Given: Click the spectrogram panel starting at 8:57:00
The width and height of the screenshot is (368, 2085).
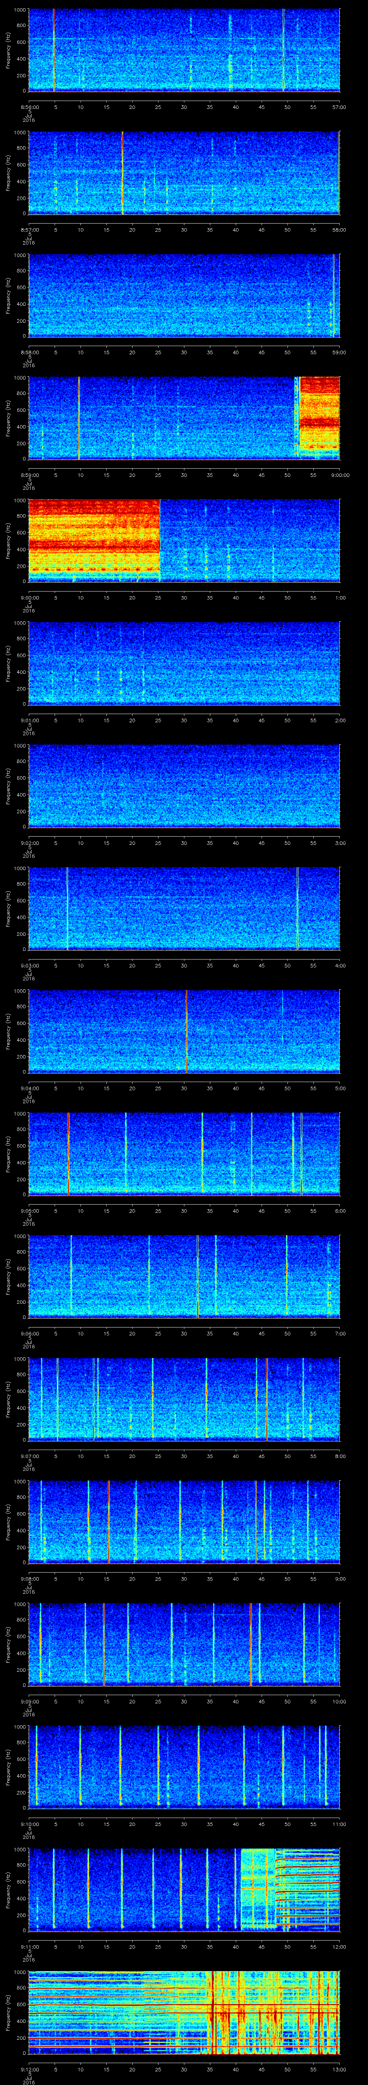Looking at the screenshot, I should point(184,172).
